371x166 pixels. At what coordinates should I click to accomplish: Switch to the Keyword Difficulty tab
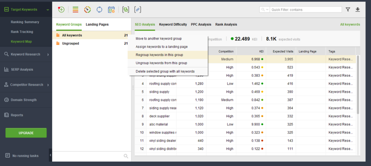pos(173,24)
